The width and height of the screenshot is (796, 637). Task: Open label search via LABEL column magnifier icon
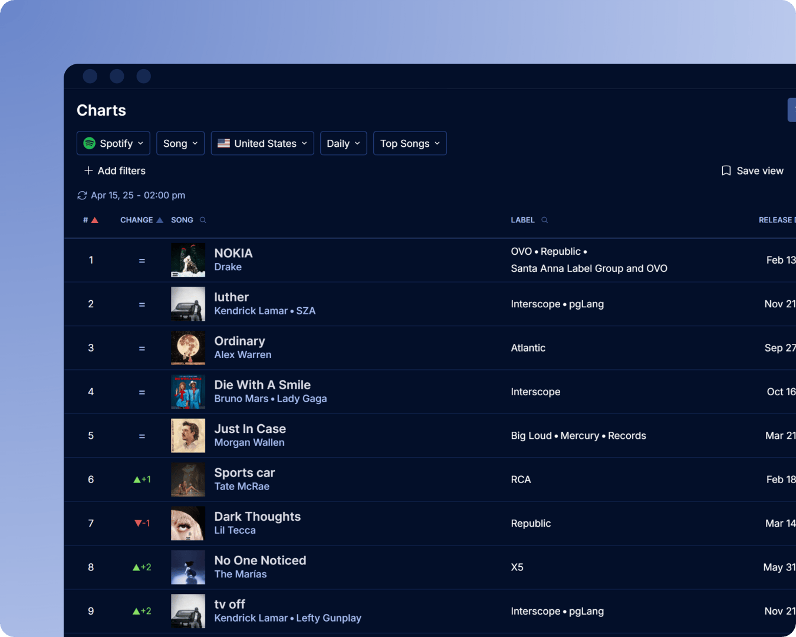click(544, 219)
